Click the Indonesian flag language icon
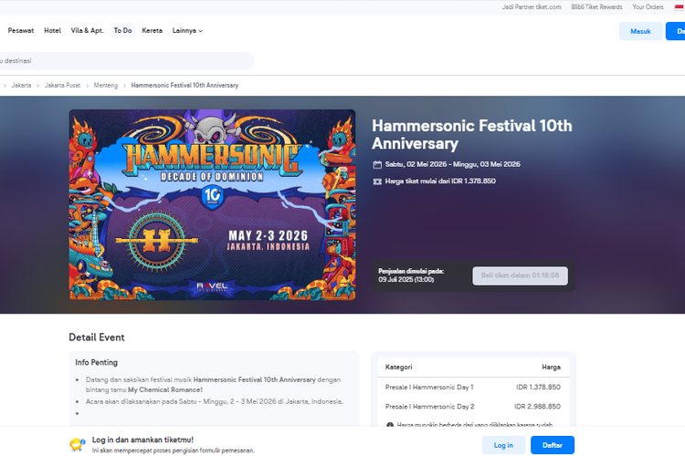685x456 pixels. [680, 7]
